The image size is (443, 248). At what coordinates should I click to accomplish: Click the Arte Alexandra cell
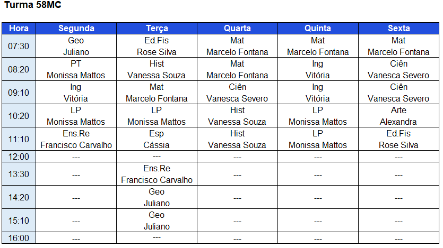point(398,116)
